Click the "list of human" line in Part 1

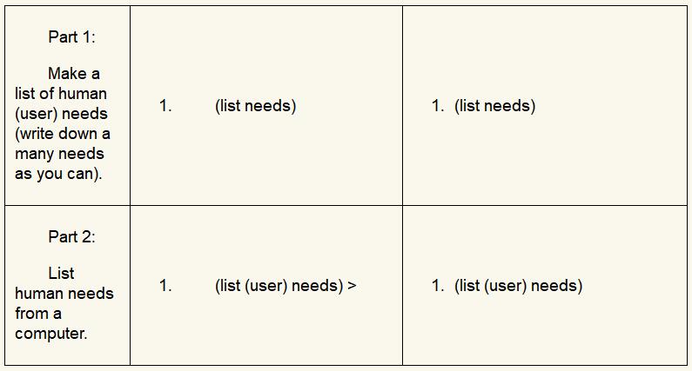(x=61, y=94)
